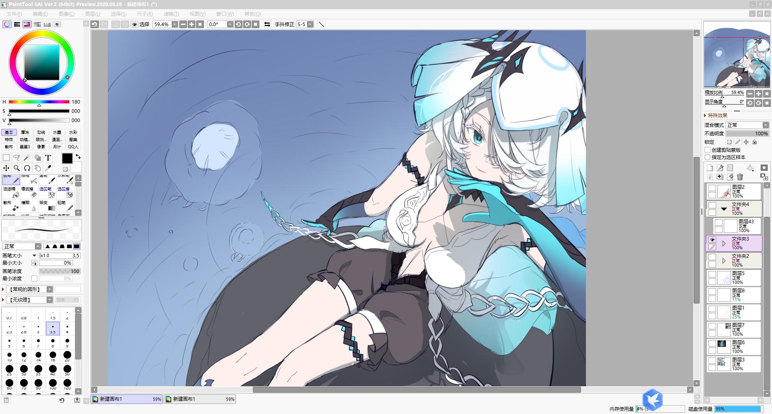Hide the 文件夹3 folder via eye icon
772x414 pixels.
click(712, 240)
